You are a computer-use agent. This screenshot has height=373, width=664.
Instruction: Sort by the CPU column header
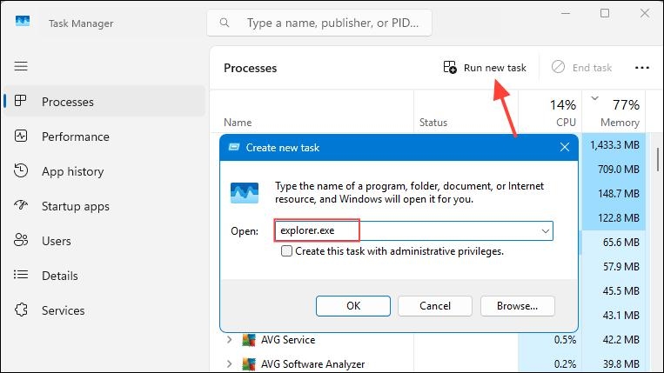566,123
